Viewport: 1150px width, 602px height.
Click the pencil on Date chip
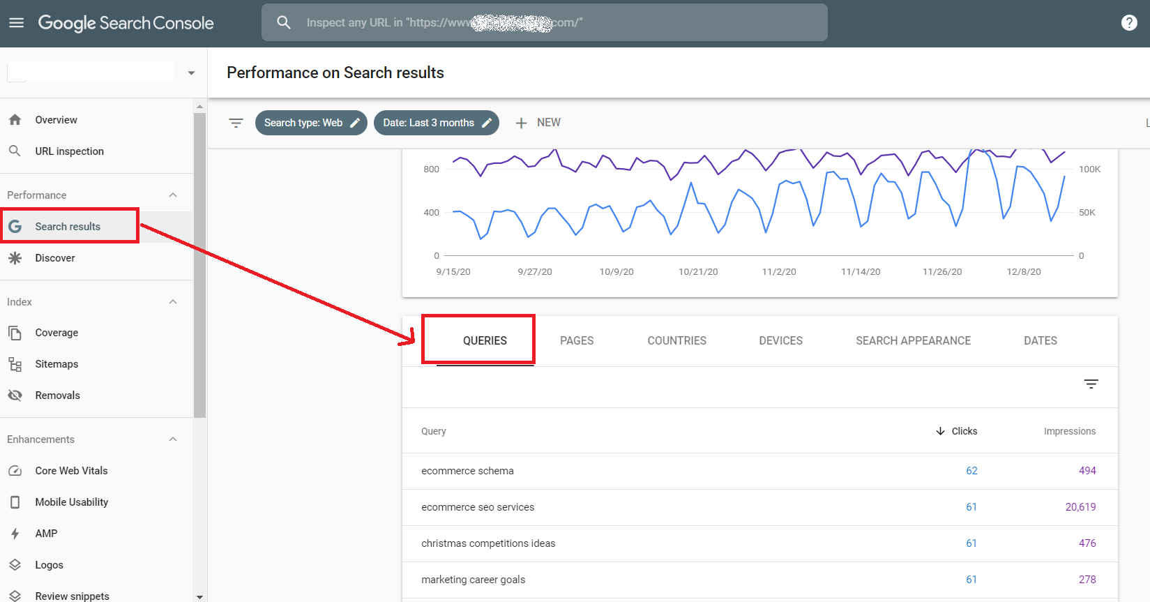point(487,123)
